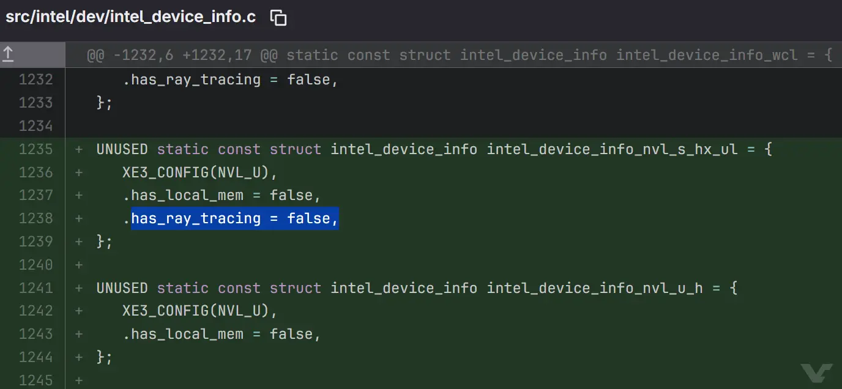Click intel_device_info_nvl_s_hx_ul identifier
Image resolution: width=842 pixels, height=389 pixels.
tap(612, 149)
